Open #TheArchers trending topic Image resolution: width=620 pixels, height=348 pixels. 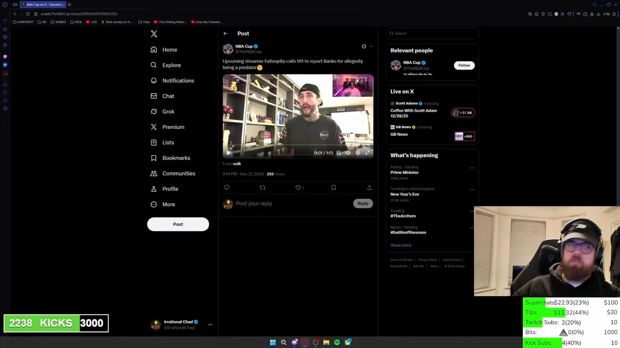403,216
